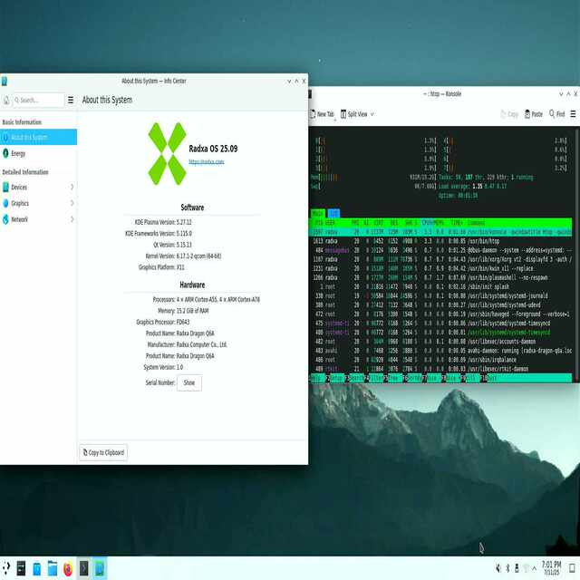This screenshot has height=580, width=580.
Task: Click the Memory: 15.2 GiB of RAM text
Action: (183, 311)
